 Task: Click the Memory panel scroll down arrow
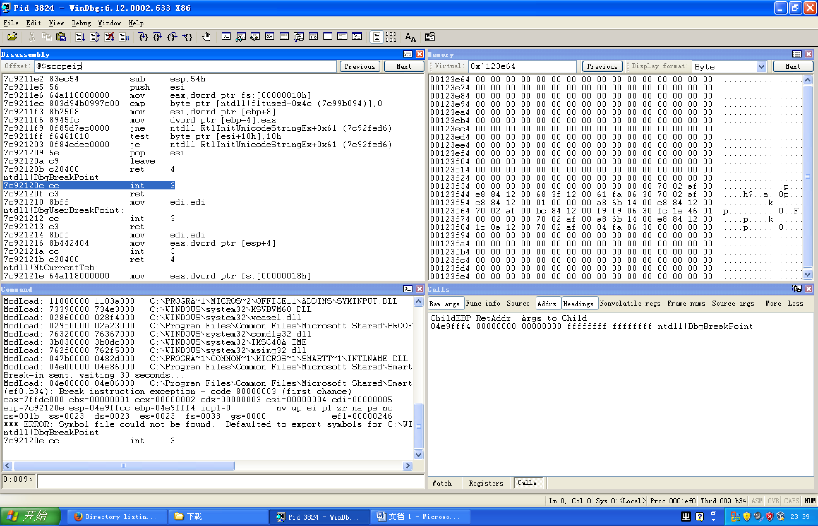point(807,274)
